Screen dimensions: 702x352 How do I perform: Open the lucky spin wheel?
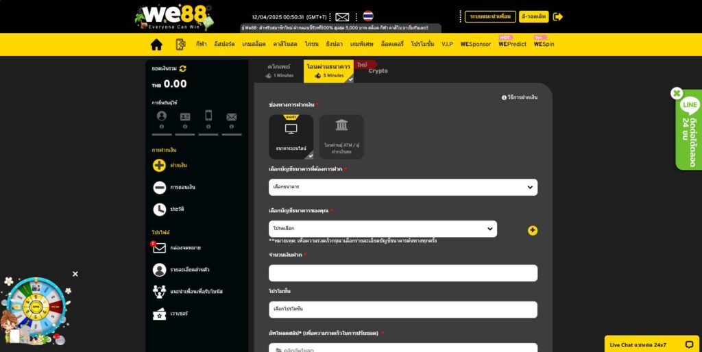pyautogui.click(x=36, y=307)
